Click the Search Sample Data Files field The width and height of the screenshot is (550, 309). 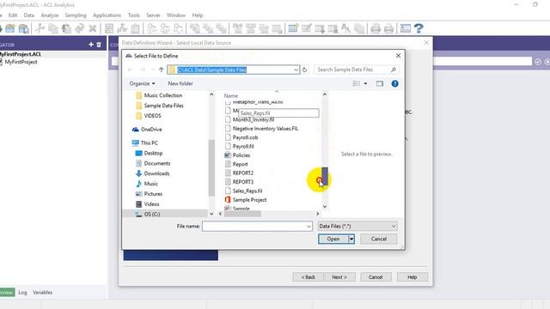pyautogui.click(x=352, y=70)
